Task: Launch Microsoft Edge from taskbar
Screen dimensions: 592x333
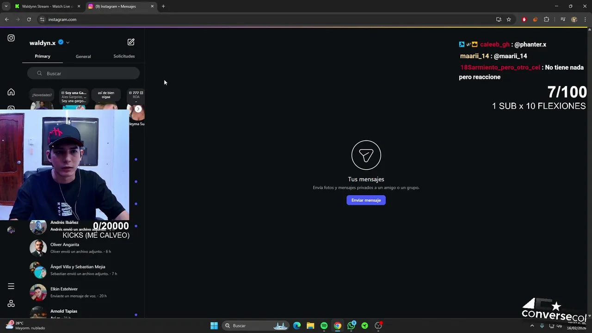Action: pos(297,326)
